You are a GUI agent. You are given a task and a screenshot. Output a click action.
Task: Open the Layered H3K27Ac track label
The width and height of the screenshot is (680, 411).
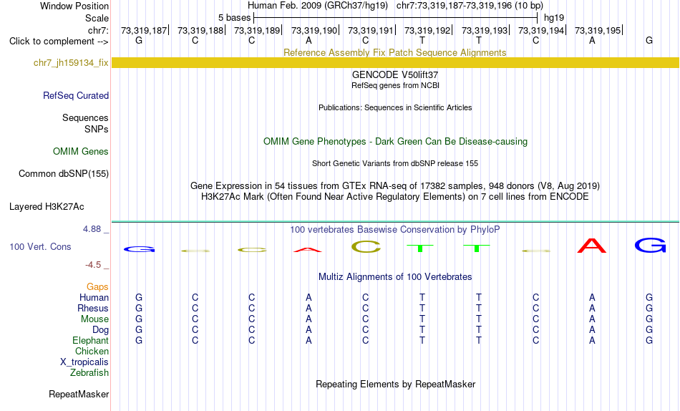point(47,207)
